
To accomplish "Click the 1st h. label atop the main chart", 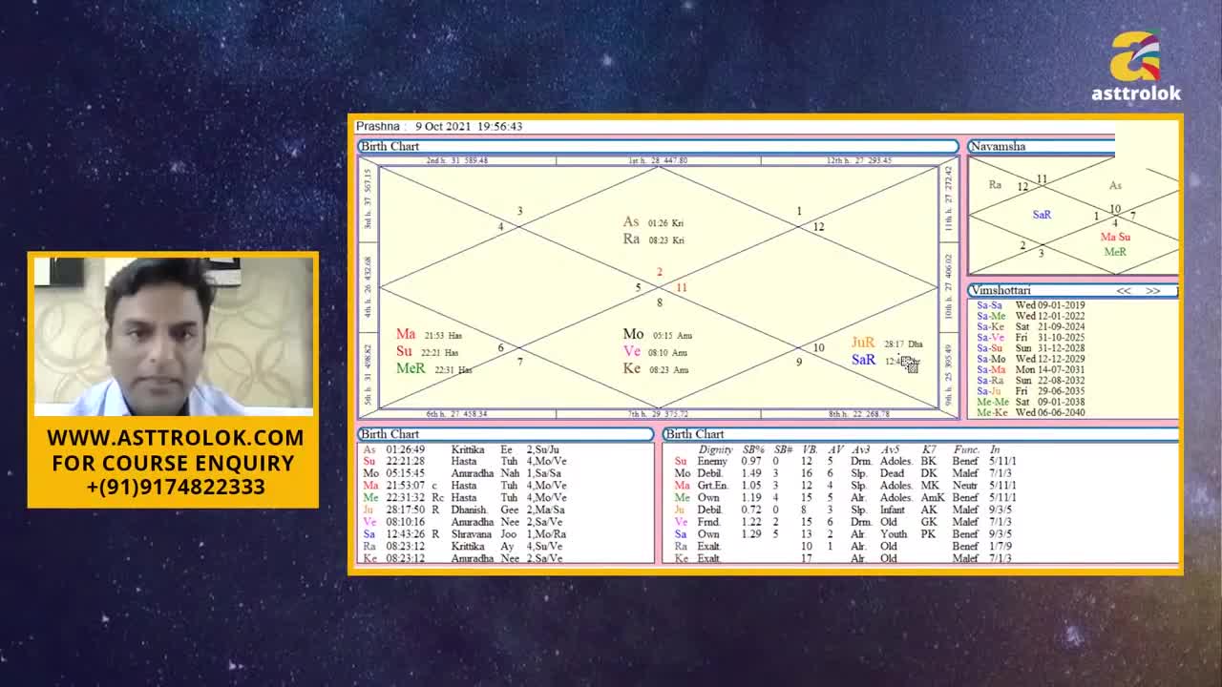I will pos(658,160).
